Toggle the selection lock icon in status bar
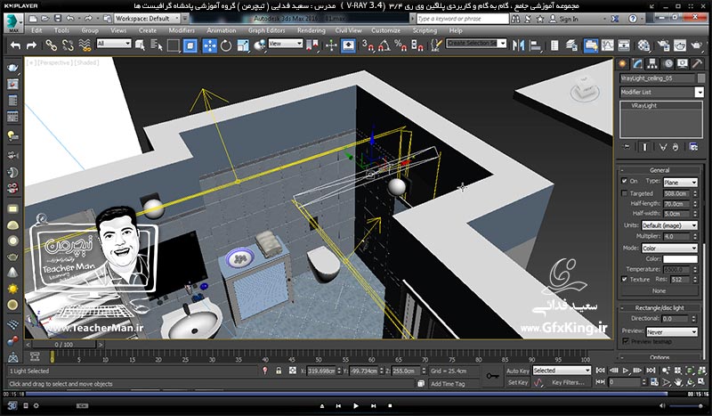712x416 pixels. click(279, 371)
